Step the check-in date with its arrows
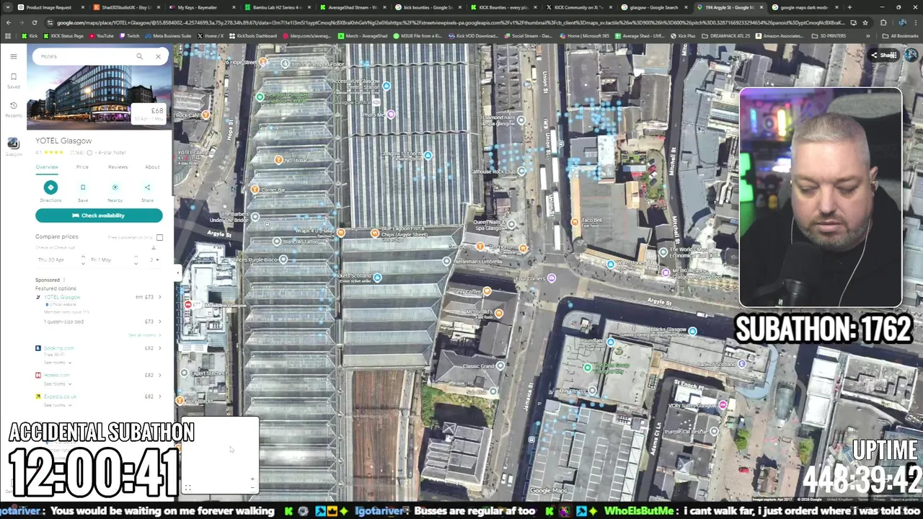This screenshot has width=923, height=519. coord(82,259)
